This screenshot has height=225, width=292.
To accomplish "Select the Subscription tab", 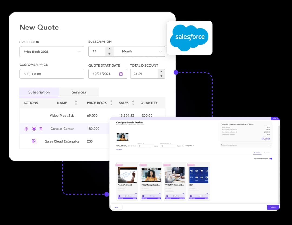I will coord(39,92).
